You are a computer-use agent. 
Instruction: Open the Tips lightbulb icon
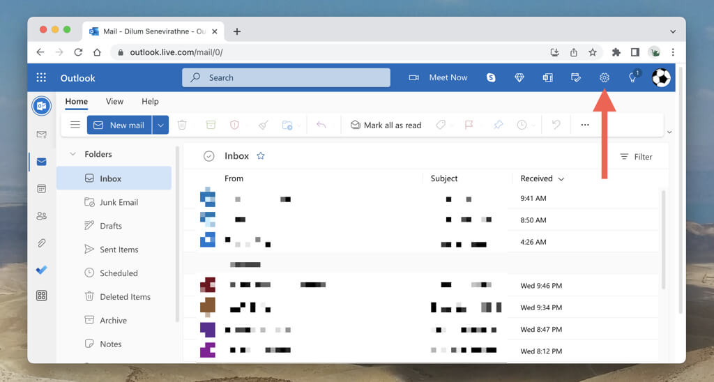[632, 77]
